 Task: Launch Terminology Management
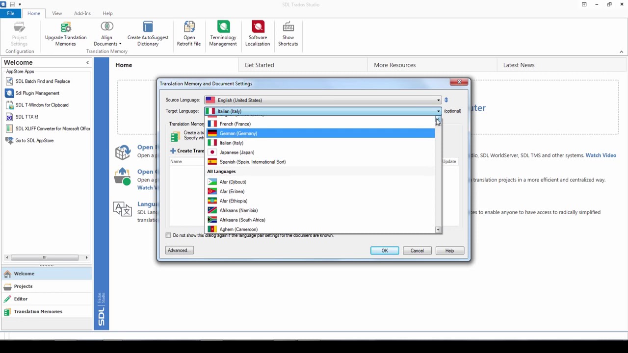(223, 34)
